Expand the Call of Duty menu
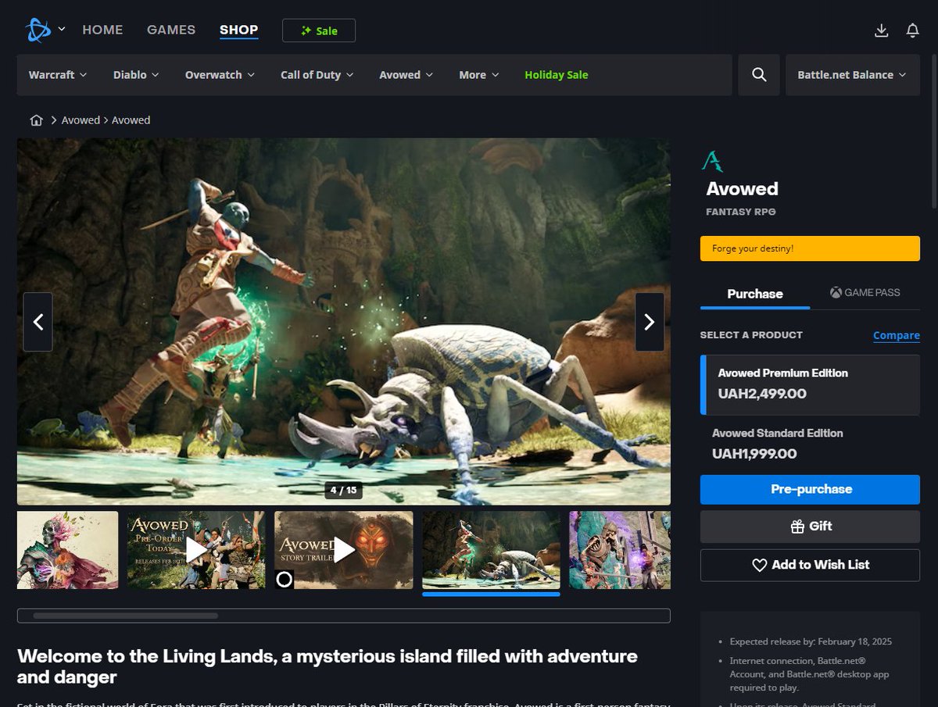This screenshot has width=938, height=707. [x=317, y=75]
